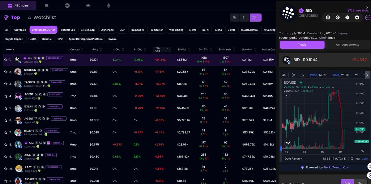This screenshot has width=371, height=184.
Task: Open the website globe icon in BID panel
Action: point(328,18)
